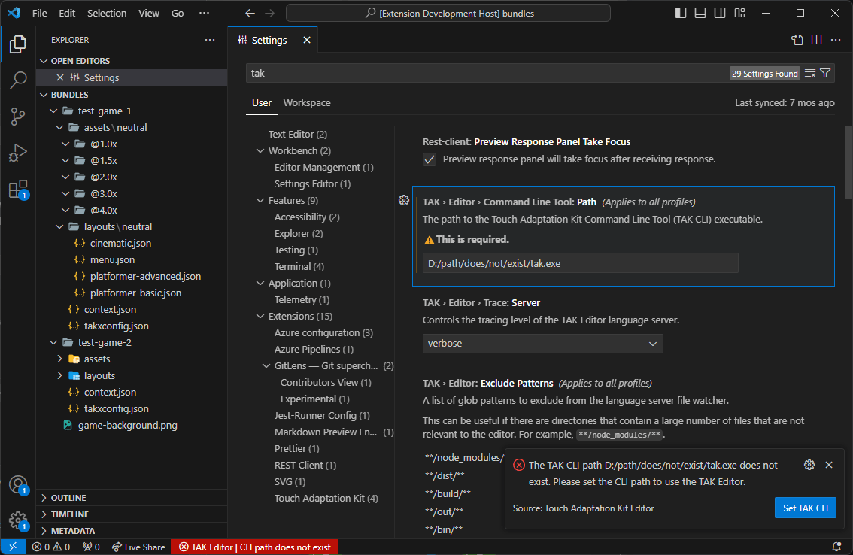853x555 pixels.
Task: Open the Run and Debug view
Action: tap(17, 153)
